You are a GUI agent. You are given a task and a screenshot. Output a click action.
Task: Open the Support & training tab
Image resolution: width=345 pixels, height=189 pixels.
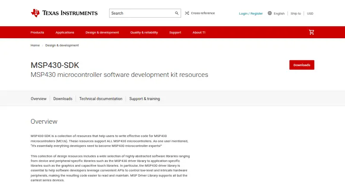144,99
